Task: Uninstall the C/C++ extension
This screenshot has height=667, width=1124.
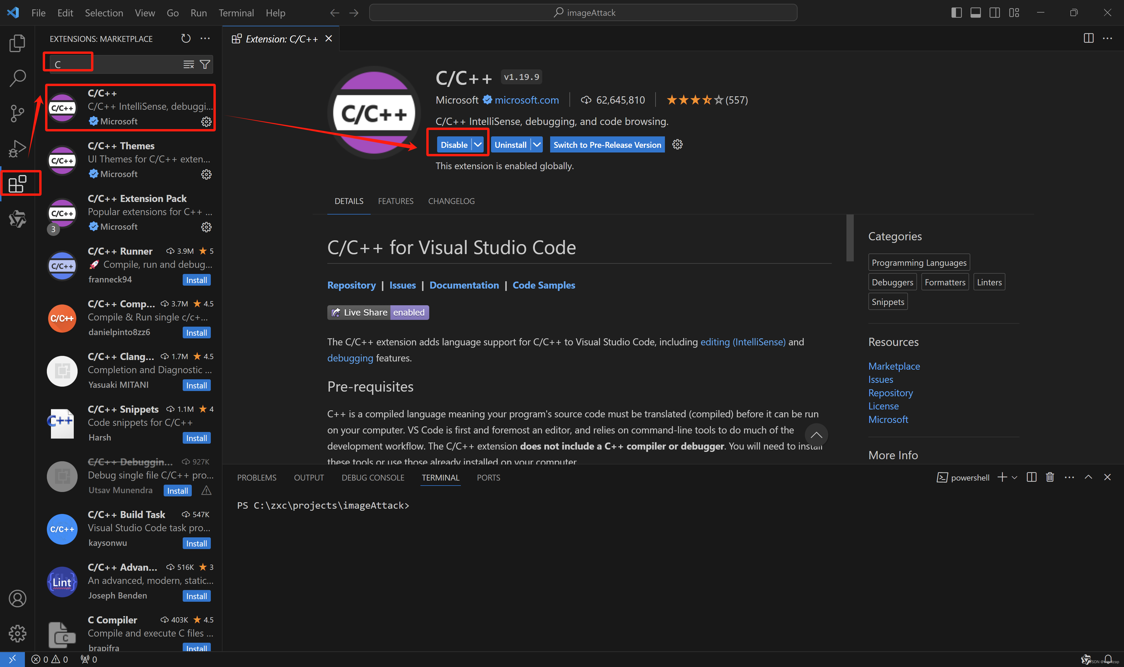Action: pos(510,145)
